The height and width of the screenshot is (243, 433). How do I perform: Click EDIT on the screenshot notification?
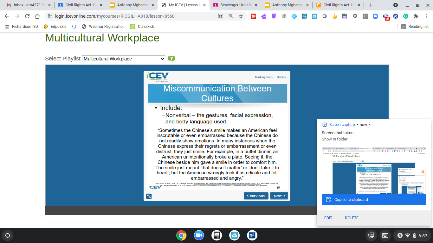[x=328, y=218]
